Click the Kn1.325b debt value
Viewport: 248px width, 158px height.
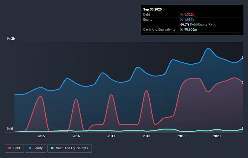[187, 14]
